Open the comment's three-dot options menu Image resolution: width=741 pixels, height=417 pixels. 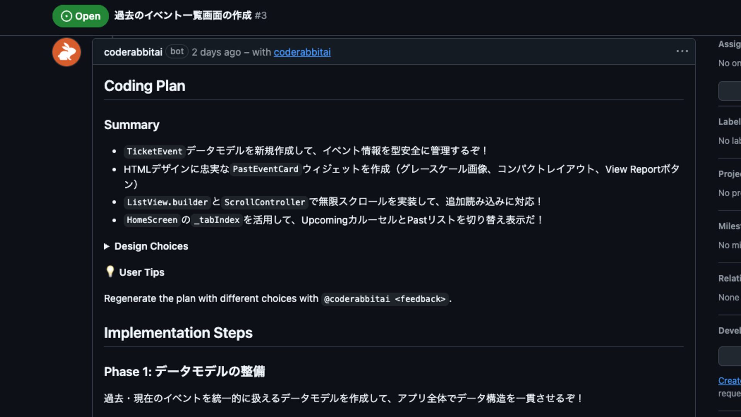click(x=682, y=51)
